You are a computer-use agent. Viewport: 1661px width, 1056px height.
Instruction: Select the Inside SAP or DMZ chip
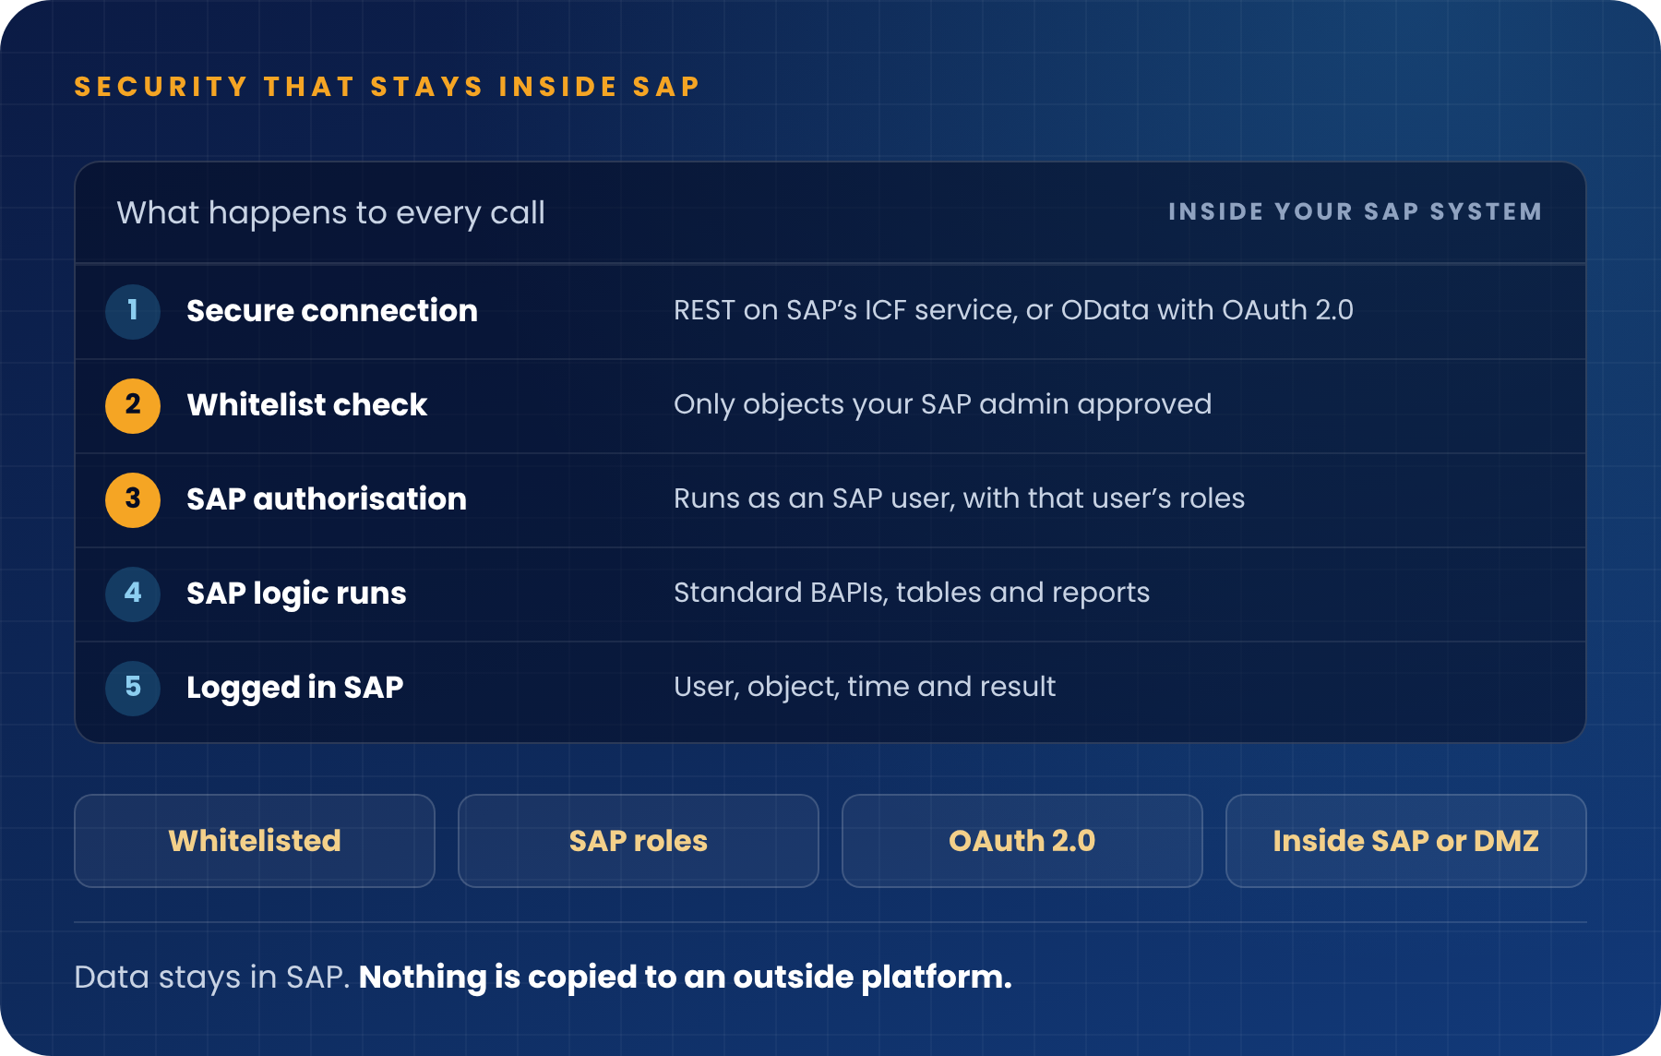click(1406, 841)
